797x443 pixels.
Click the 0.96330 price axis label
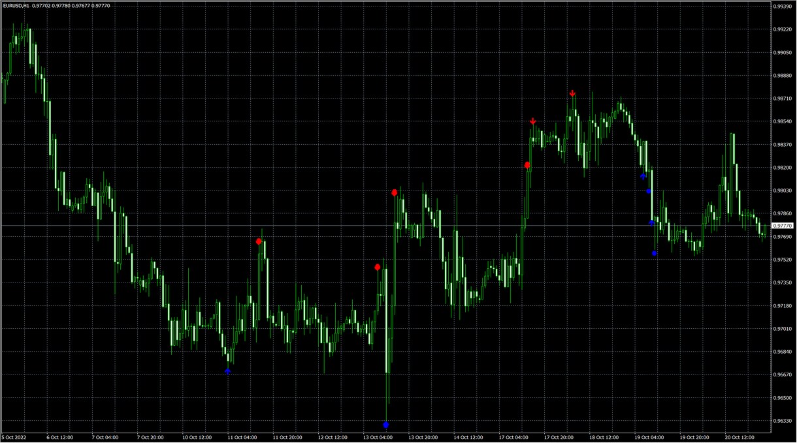pos(783,421)
